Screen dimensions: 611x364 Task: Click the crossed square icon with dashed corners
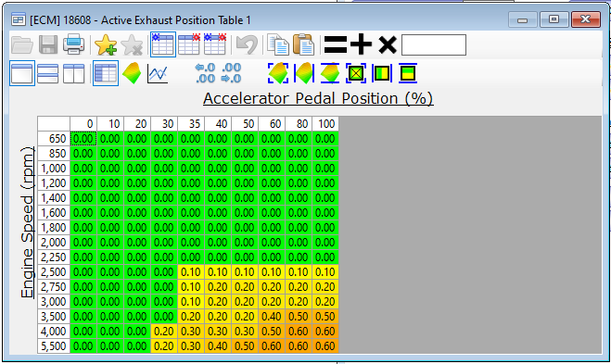[x=356, y=73]
